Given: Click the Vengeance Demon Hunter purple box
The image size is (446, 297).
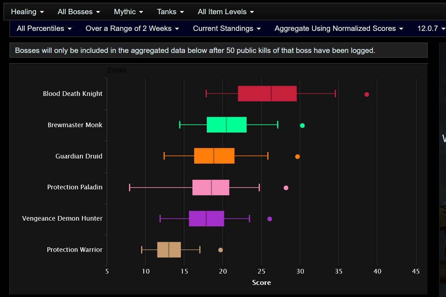Looking at the screenshot, I should pyautogui.click(x=206, y=218).
